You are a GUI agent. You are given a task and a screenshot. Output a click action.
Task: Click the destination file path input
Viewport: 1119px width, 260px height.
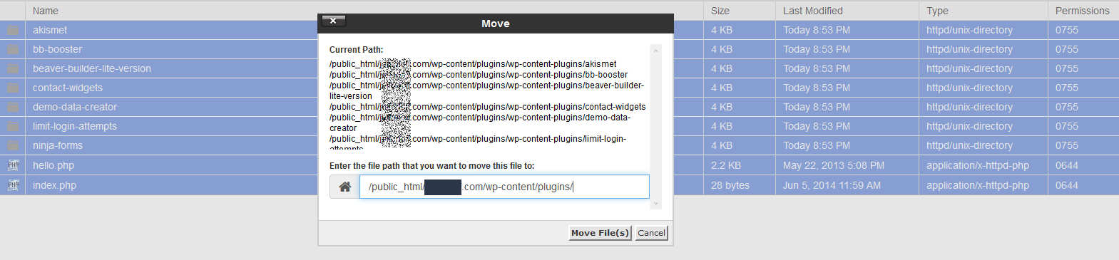click(x=504, y=187)
